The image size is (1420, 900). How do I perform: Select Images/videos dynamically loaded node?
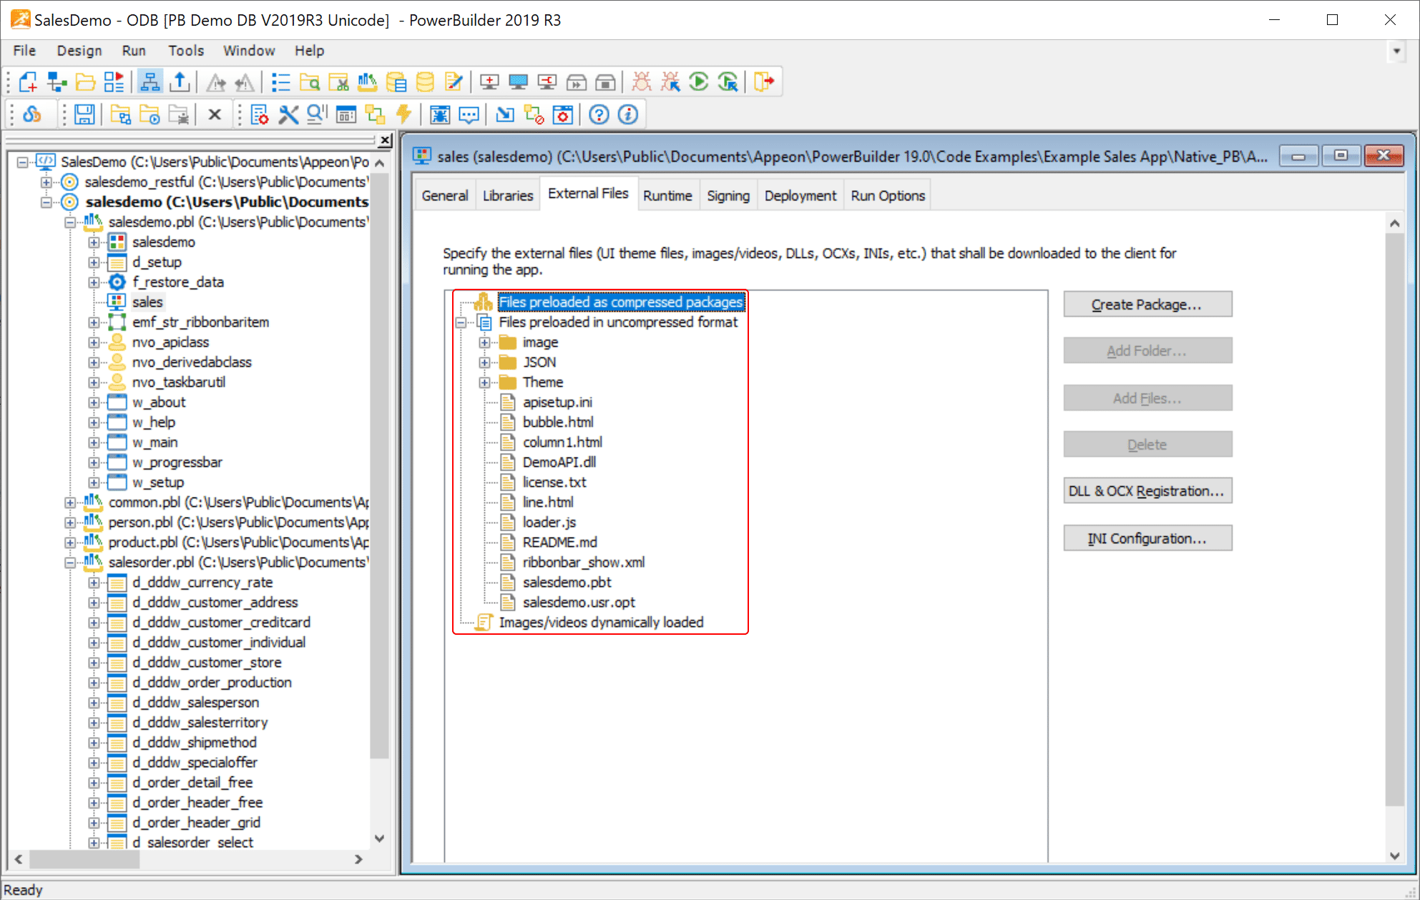pos(601,623)
